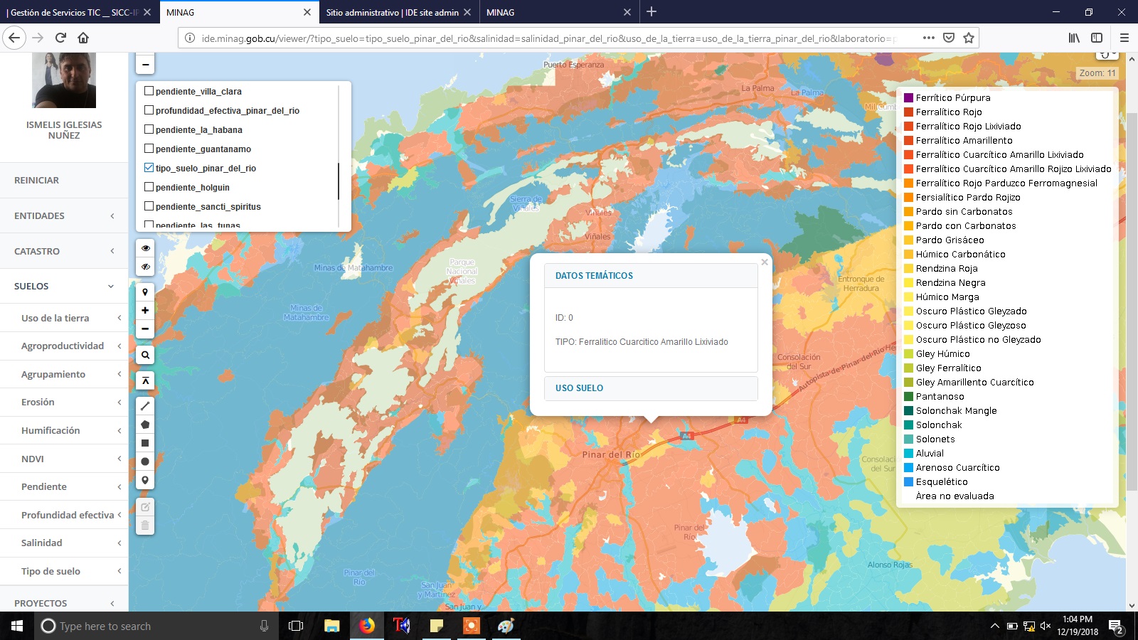1138x640 pixels.
Task: Switch to the Sitio administrativo browser tab
Action: click(393, 12)
